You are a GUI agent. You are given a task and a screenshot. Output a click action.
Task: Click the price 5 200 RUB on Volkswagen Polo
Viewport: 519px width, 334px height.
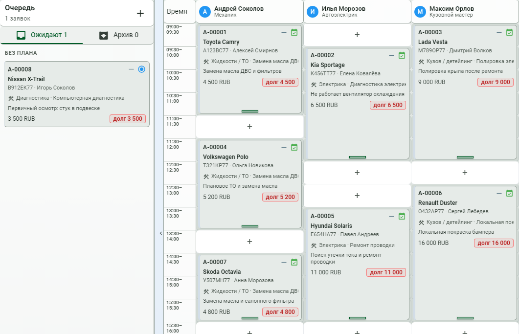[x=217, y=197]
